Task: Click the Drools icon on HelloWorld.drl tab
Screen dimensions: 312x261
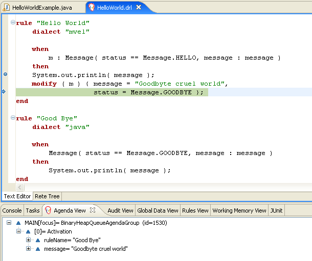Action: 92,8
